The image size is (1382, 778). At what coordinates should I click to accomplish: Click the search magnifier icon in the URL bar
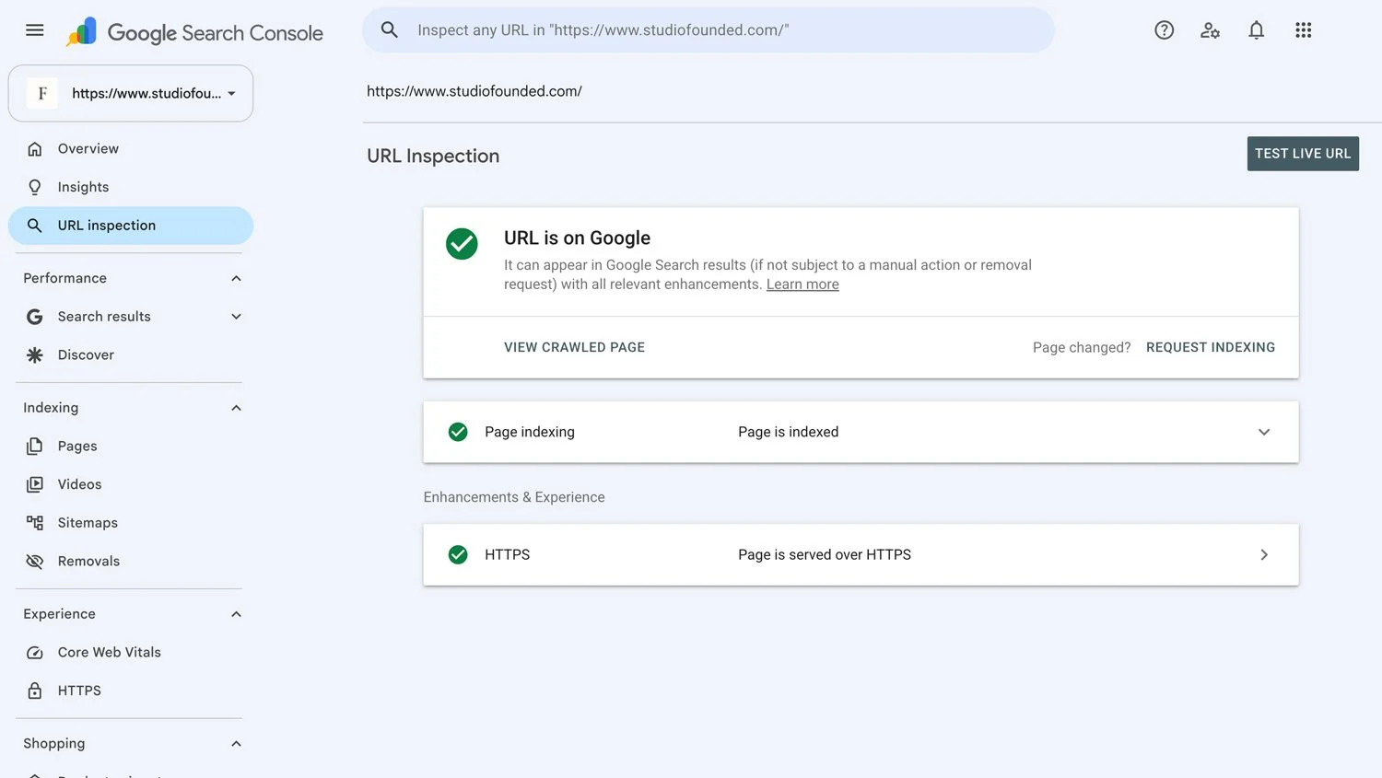pyautogui.click(x=390, y=30)
